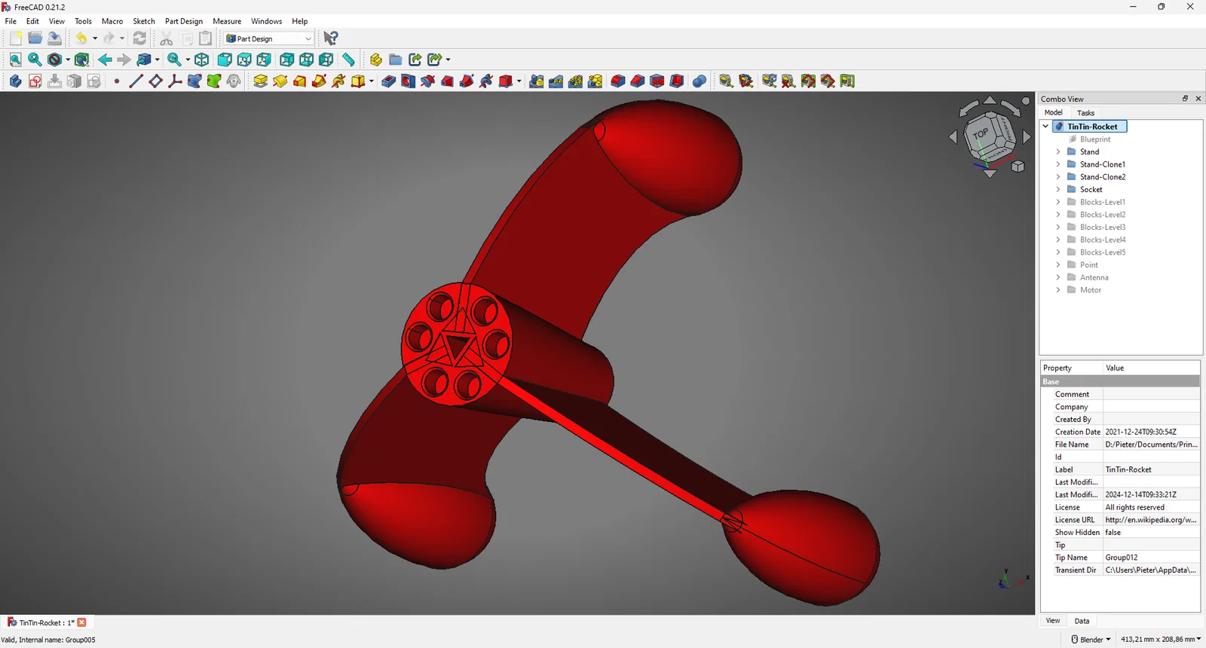Open the Blender navigation style dropdown
Screen dimensions: 1206x648
point(1091,640)
